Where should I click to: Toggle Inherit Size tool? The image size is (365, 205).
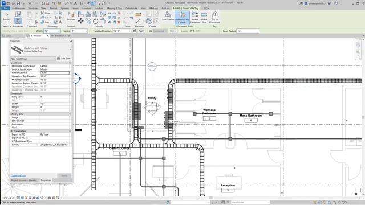tap(204, 18)
